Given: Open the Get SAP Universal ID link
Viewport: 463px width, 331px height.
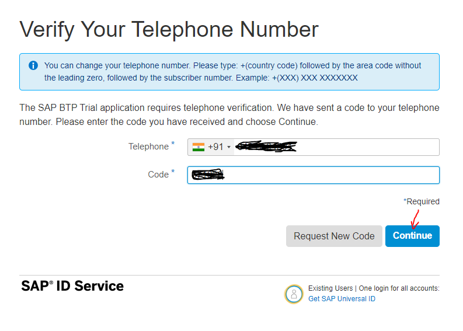Looking at the screenshot, I should coord(342,299).
